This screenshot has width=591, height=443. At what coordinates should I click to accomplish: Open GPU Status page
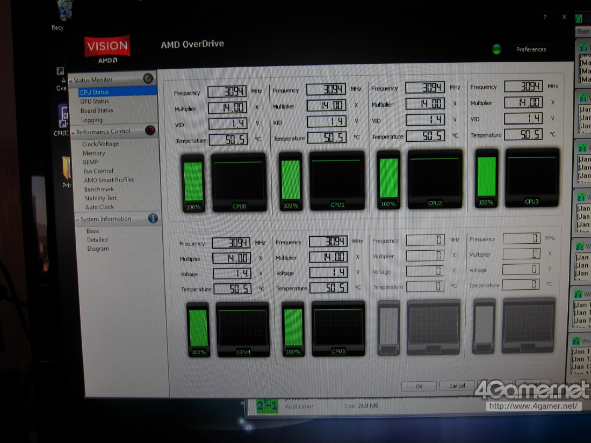tap(94, 101)
